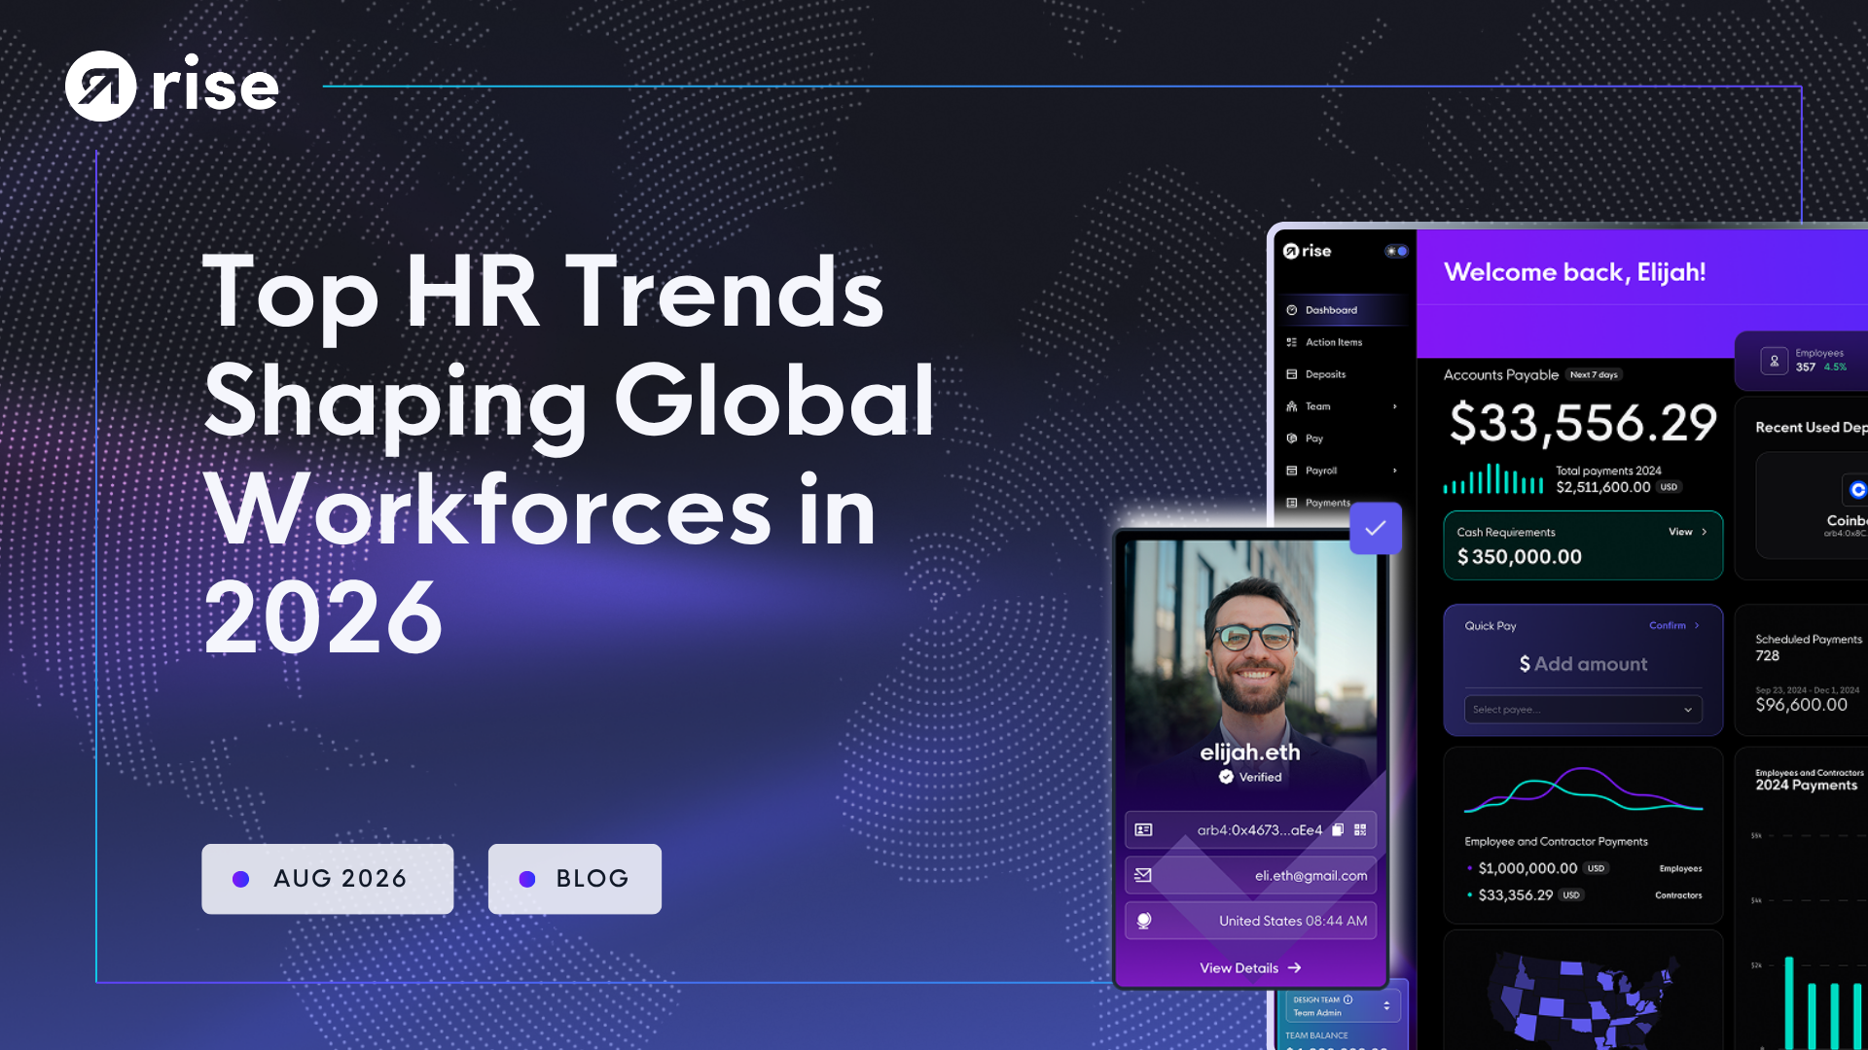
Task: Click the Employees payments amount $1,000,000.00
Action: point(1527,868)
